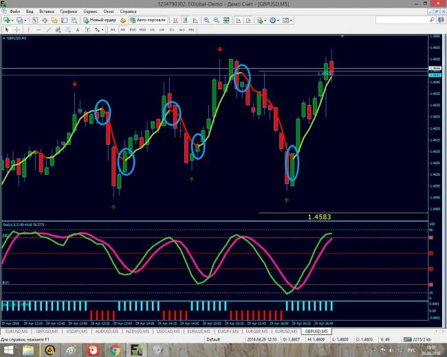The height and width of the screenshot is (357, 447).
Task: Open the Графики menu
Action: (x=69, y=12)
